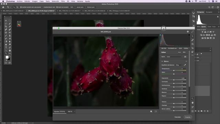Toggle 'Zoom con arrastre' checkbox

point(57,7)
